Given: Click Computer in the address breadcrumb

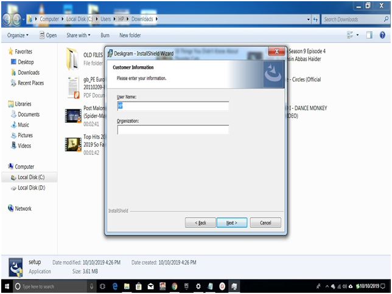Looking at the screenshot, I should (49, 19).
